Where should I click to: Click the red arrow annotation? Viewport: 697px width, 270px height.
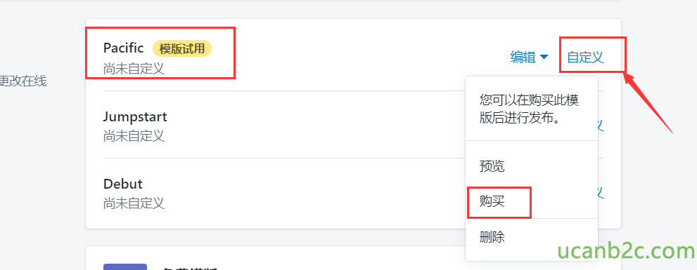pos(647,102)
